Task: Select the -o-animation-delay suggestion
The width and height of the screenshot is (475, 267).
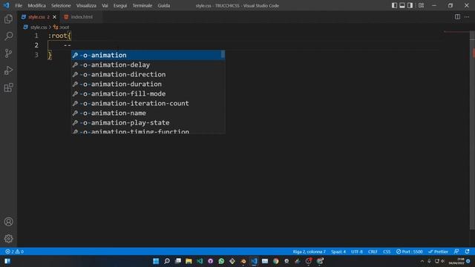Action: point(148,65)
